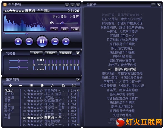Select the 金莎 playlist
164x129 pixels.
(x=7, y=104)
